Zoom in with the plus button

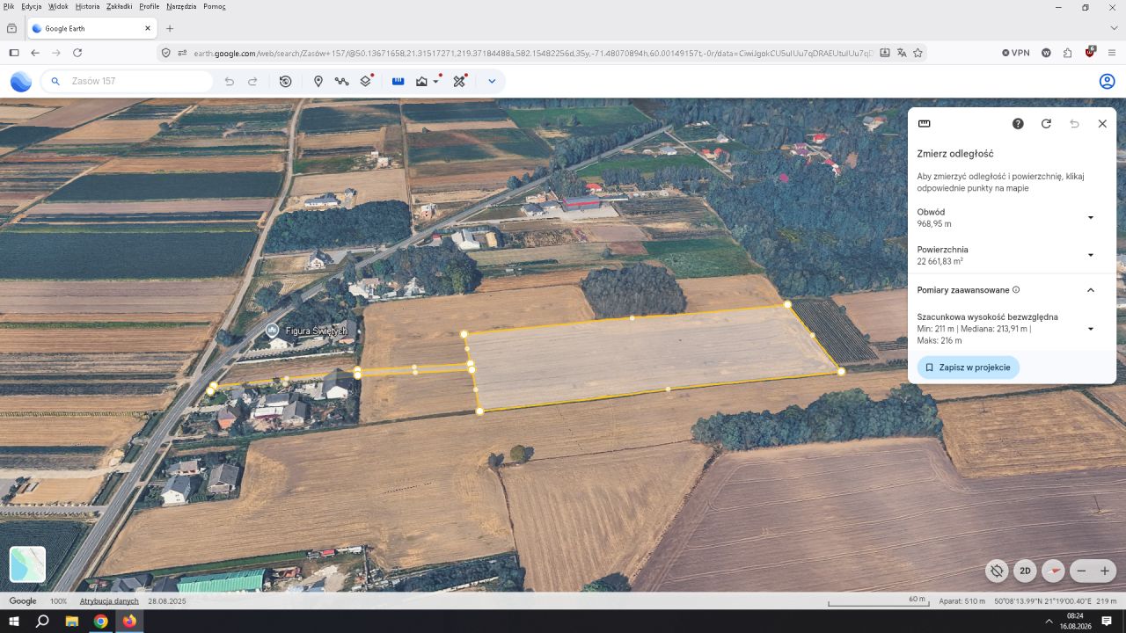tap(1105, 571)
